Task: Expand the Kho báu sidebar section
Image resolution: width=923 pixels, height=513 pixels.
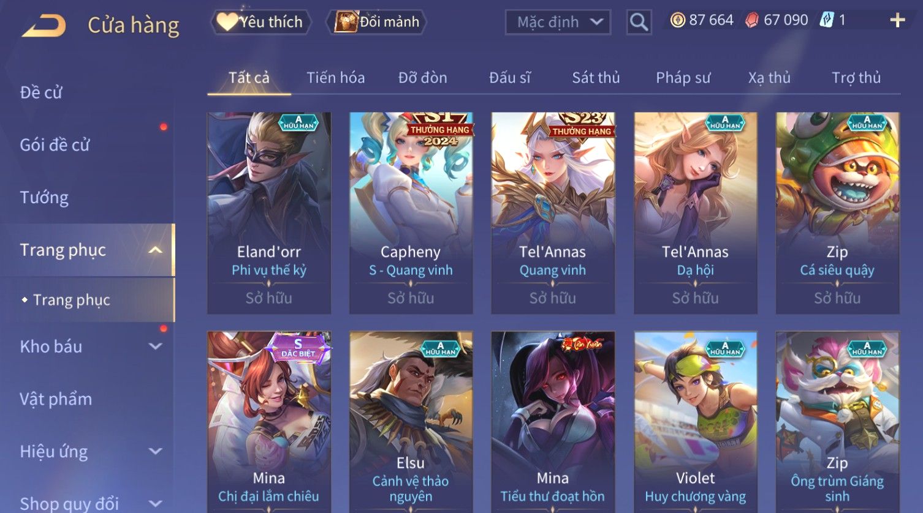Action: point(156,346)
